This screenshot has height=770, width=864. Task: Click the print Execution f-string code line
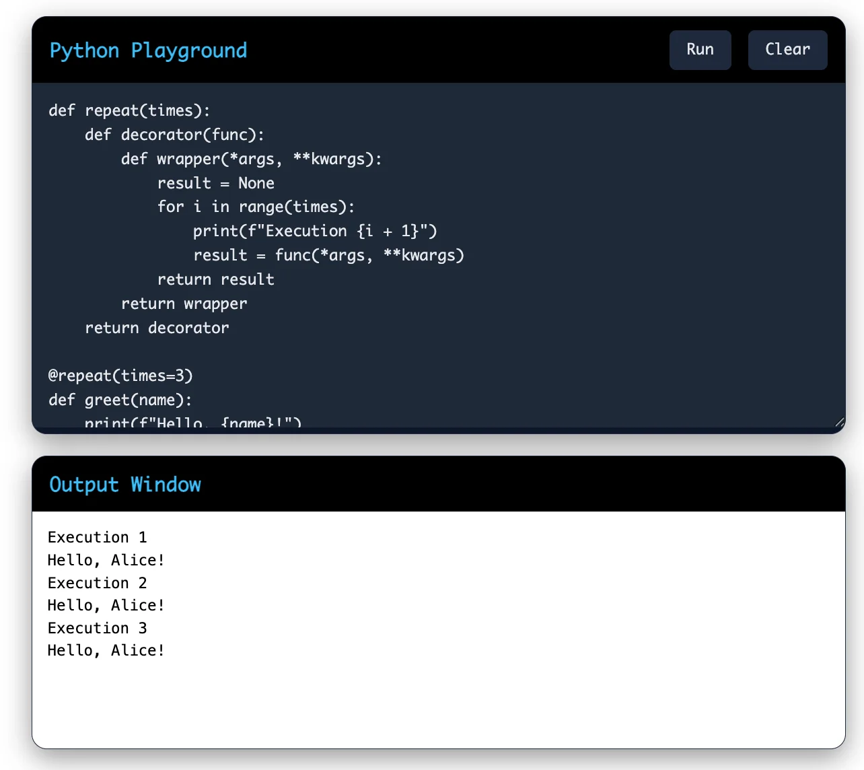point(315,231)
